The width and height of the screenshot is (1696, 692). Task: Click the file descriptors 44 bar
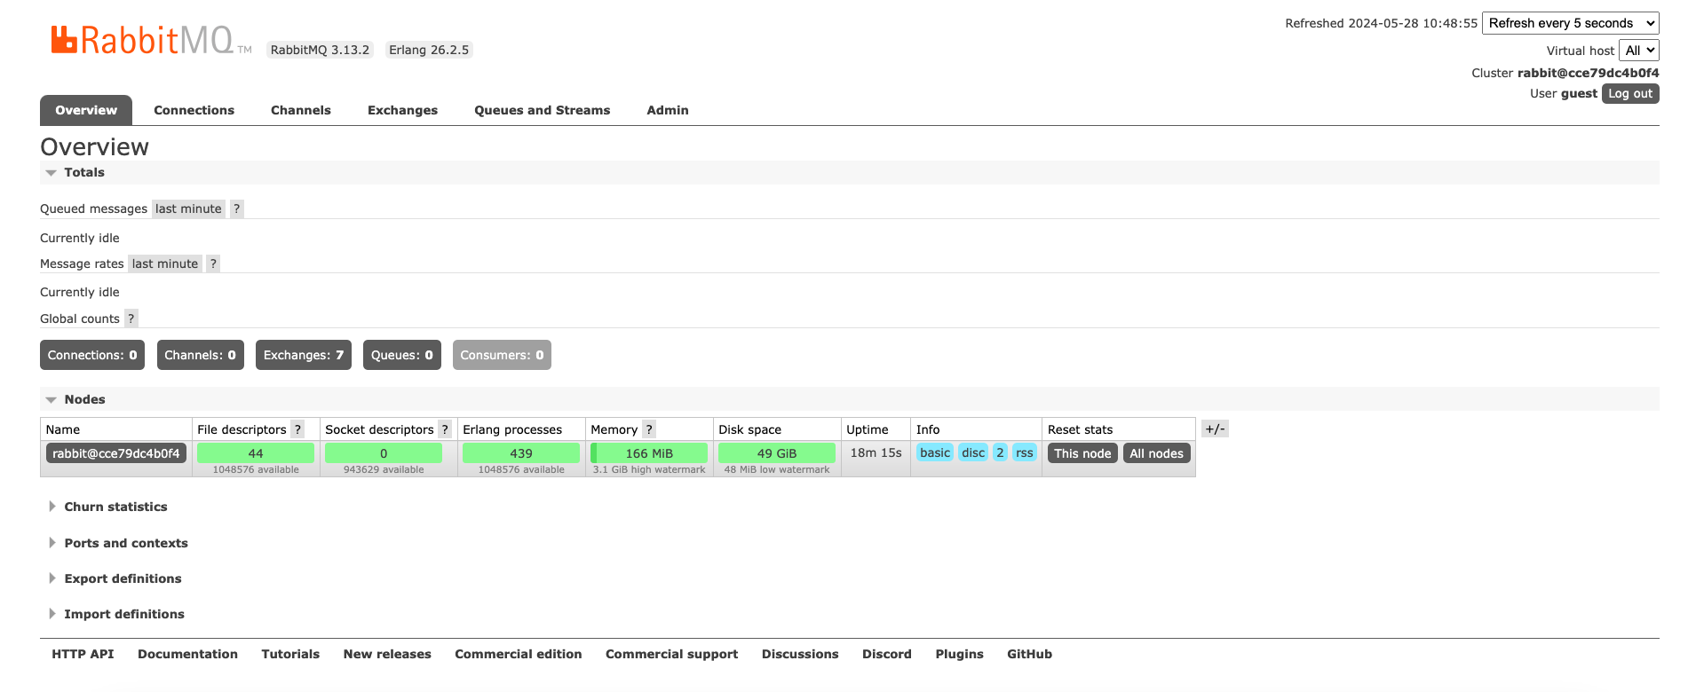tap(256, 453)
